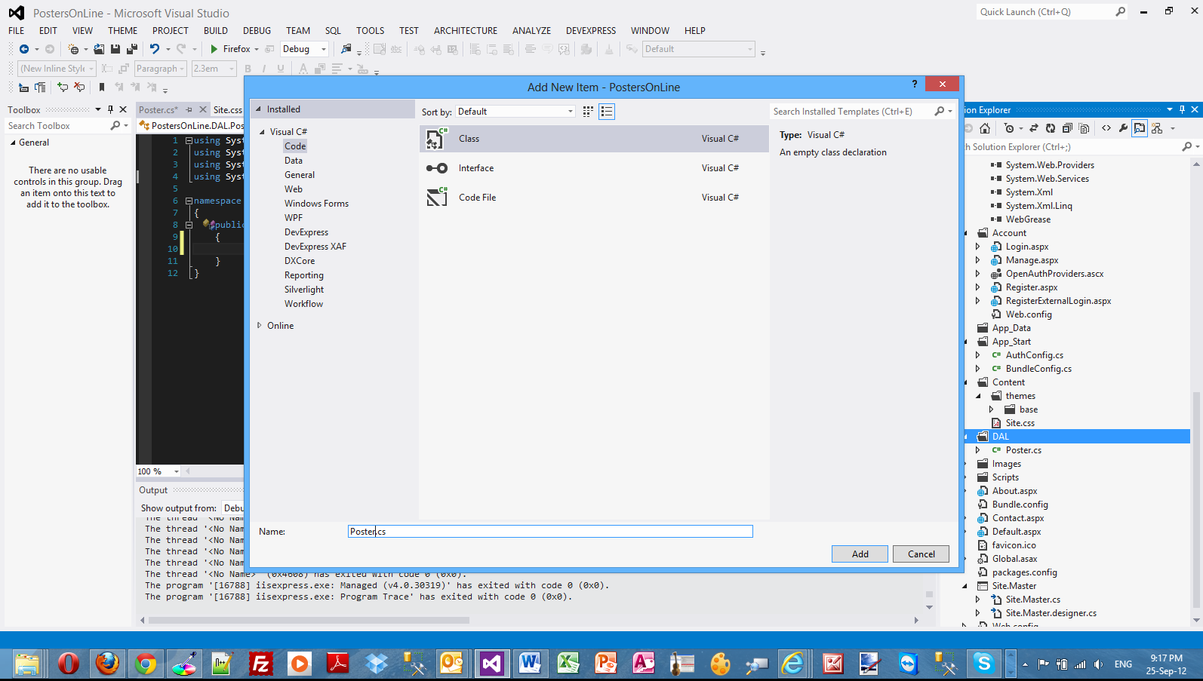This screenshot has height=681, width=1203.
Task: Open Microsoft Word from the taskbar
Action: (x=530, y=664)
